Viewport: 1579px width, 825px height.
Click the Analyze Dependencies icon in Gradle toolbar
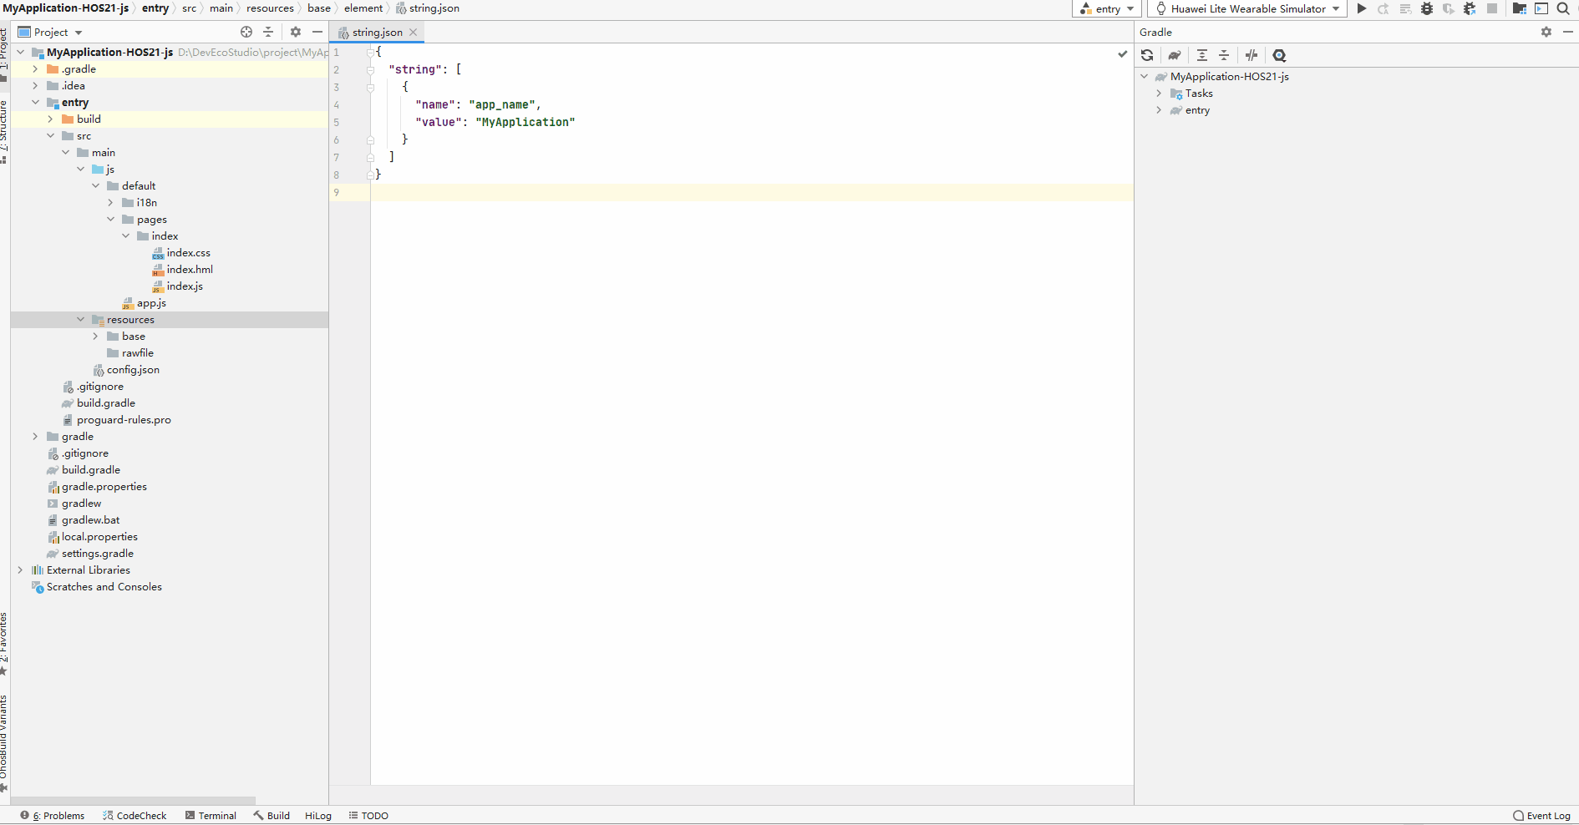click(x=1279, y=55)
